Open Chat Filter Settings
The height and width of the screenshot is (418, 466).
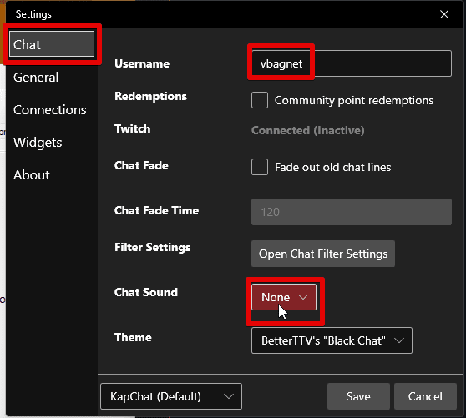pos(323,254)
